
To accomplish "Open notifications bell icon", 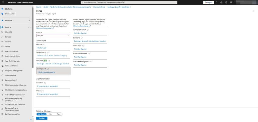I will click(x=216, y=3).
